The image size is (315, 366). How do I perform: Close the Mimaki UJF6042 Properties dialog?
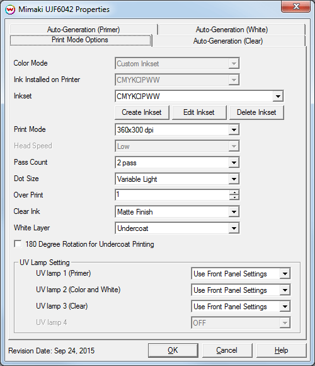(295, 6)
